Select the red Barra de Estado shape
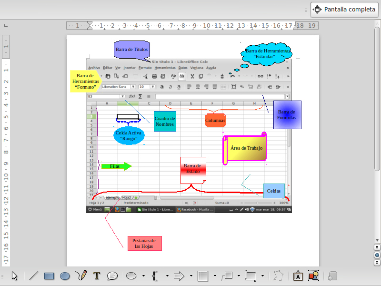 point(193,170)
